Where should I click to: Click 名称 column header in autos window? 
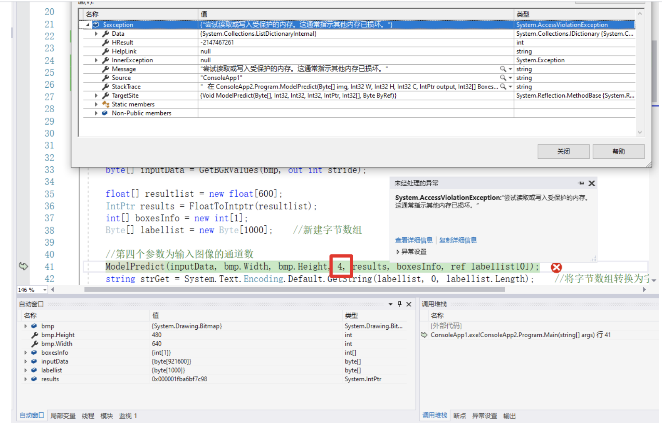pyautogui.click(x=85, y=315)
